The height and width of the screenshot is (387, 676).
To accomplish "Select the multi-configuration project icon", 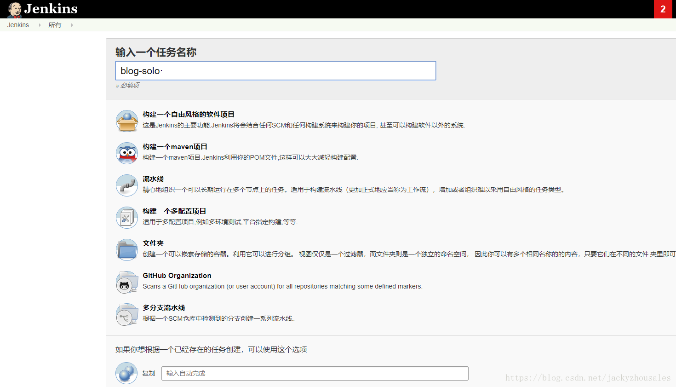I will pos(127,218).
